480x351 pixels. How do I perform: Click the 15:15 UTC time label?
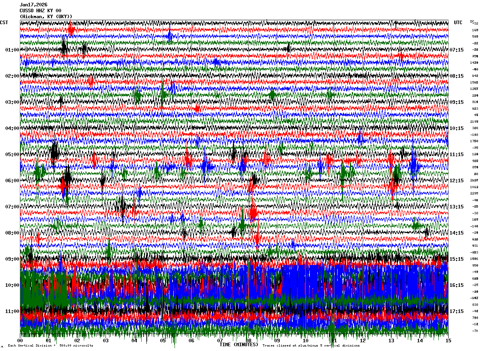[x=457, y=259]
